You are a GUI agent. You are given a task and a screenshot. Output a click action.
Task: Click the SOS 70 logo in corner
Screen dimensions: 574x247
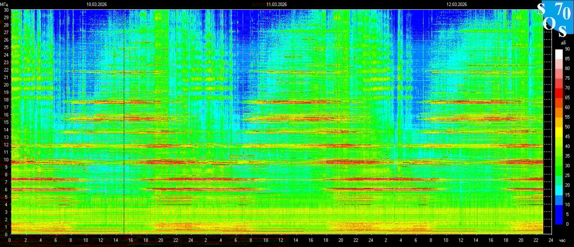coord(555,18)
